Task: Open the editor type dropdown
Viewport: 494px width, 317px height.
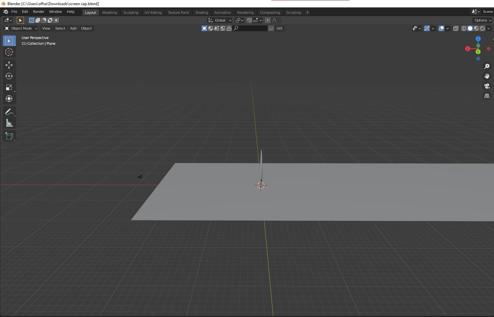Action: click(x=8, y=20)
